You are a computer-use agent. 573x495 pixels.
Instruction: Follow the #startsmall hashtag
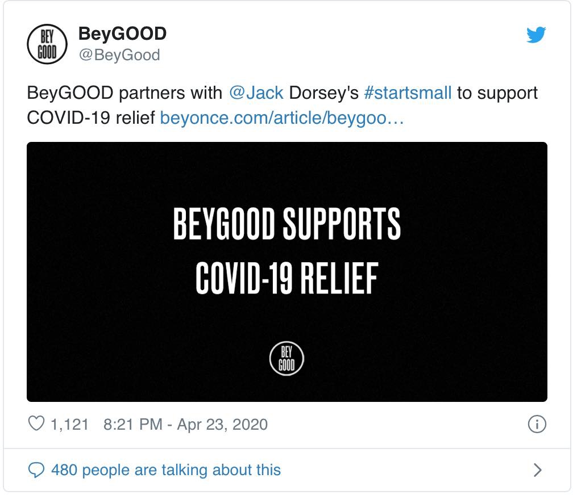pos(408,93)
